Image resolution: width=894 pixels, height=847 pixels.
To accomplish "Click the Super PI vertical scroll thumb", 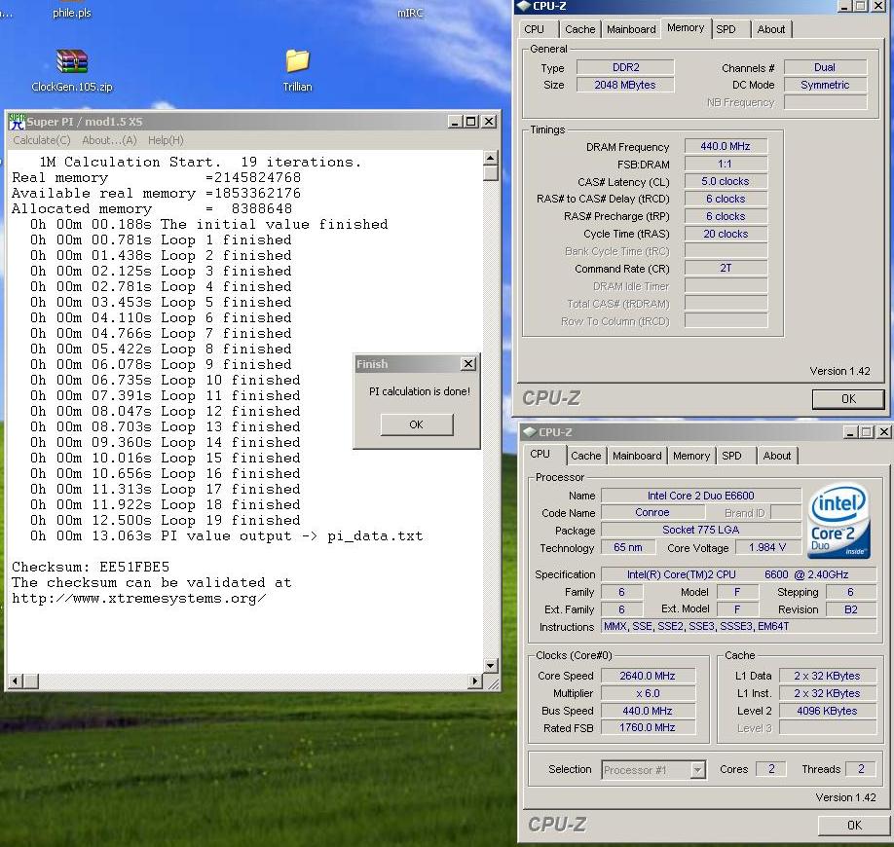I will pyautogui.click(x=490, y=172).
